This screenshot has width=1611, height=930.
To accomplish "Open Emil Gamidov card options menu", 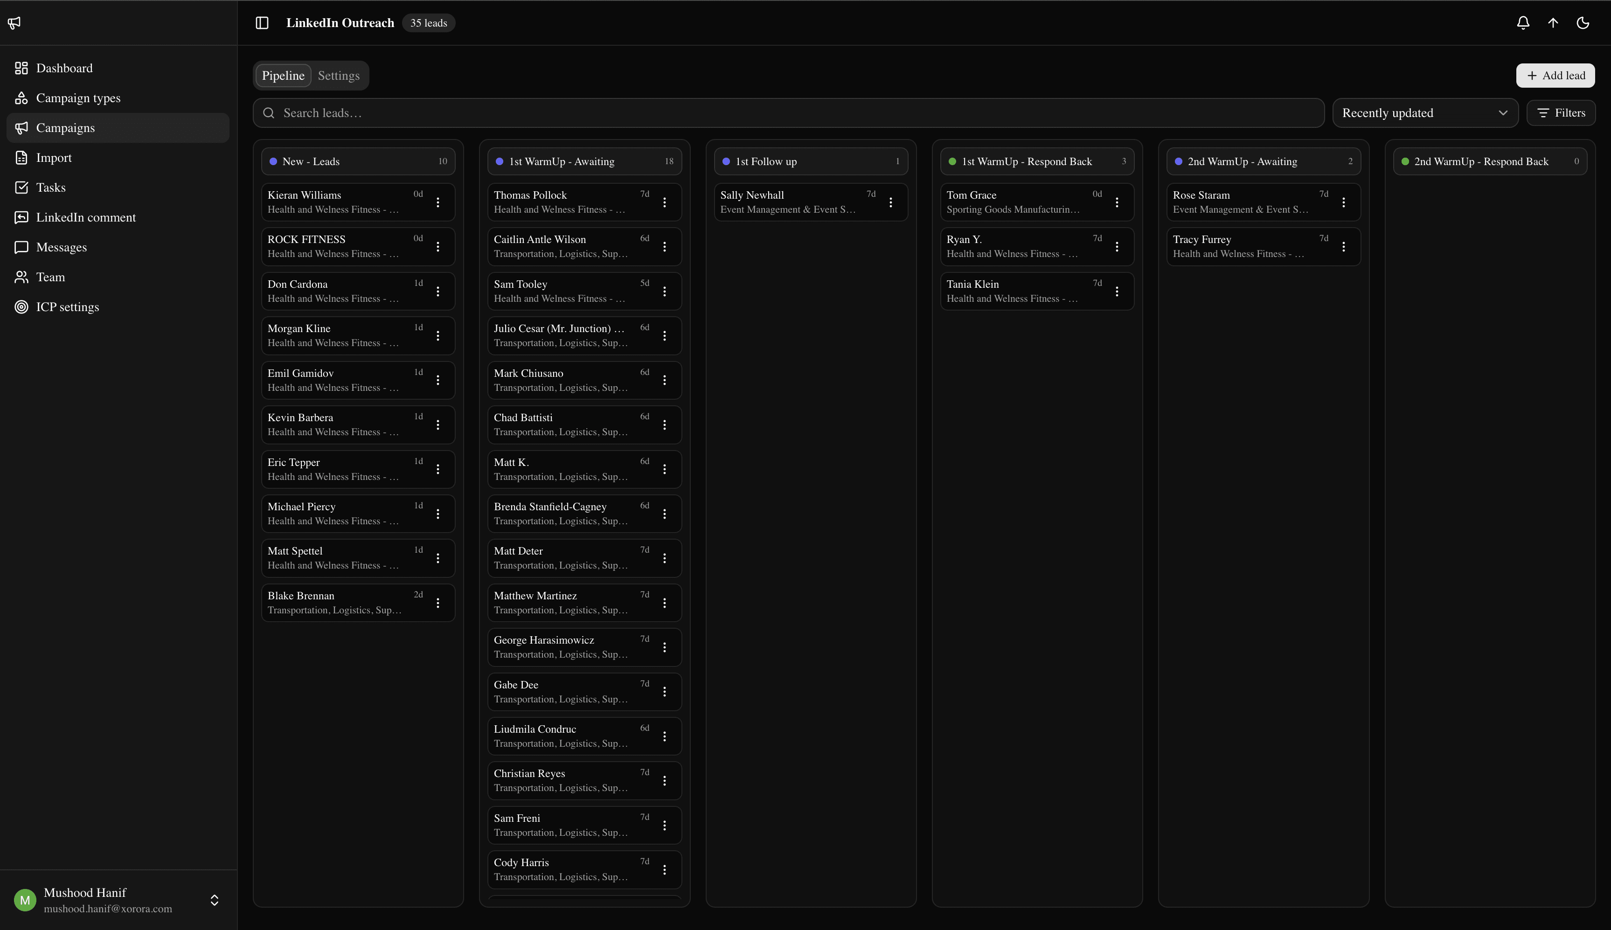I will click(437, 380).
